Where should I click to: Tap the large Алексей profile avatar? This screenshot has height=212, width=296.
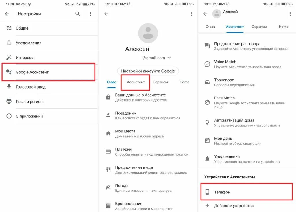tap(148, 33)
